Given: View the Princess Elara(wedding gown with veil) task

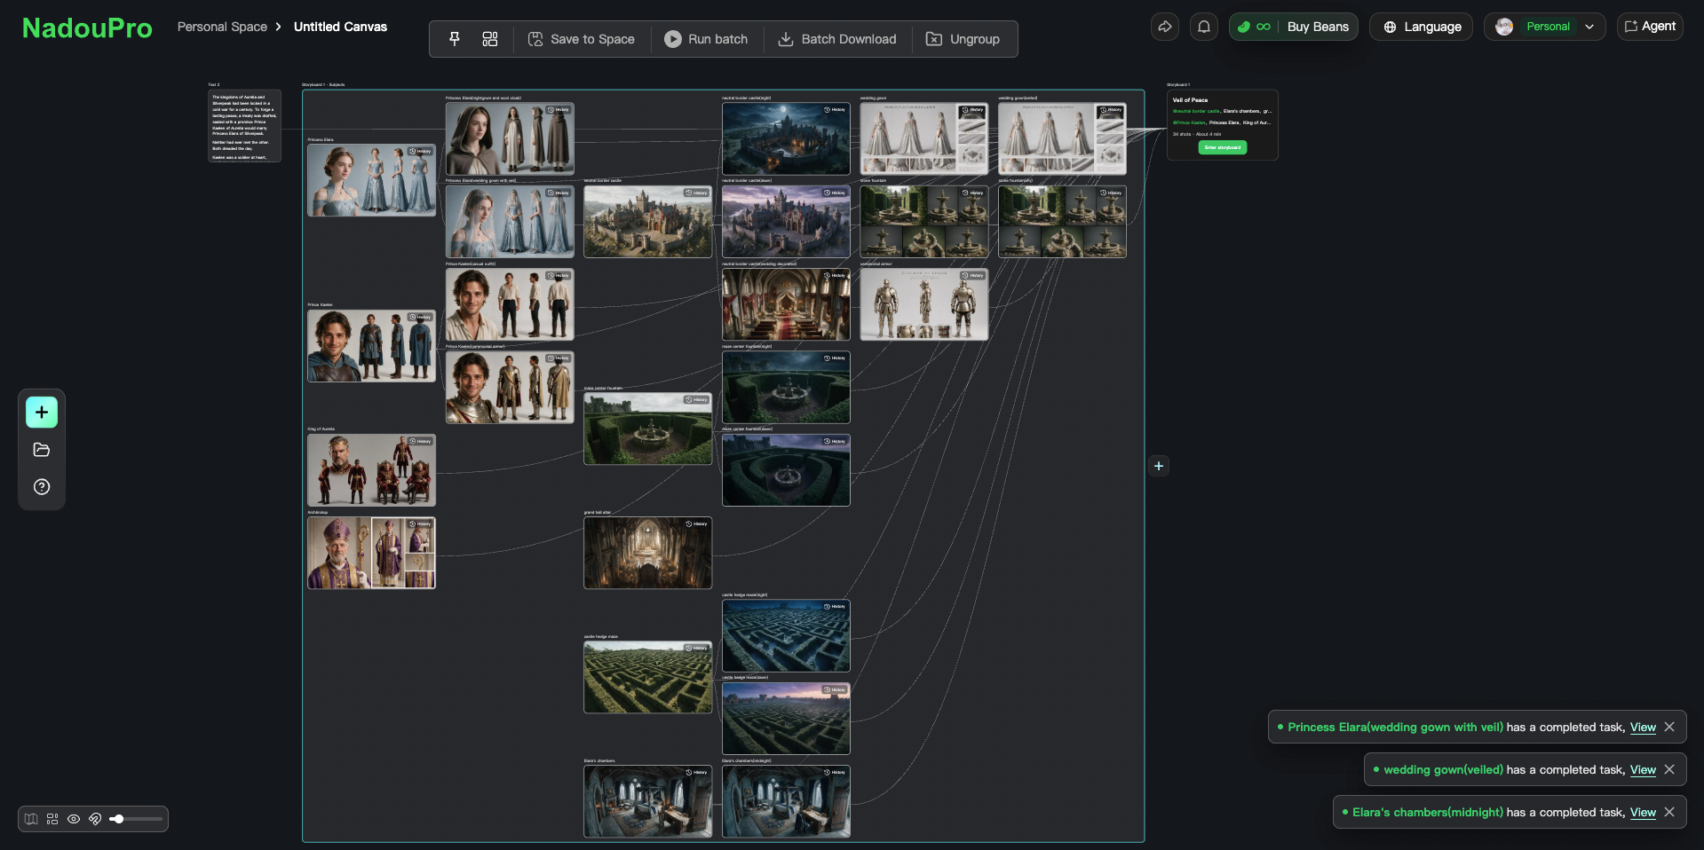Looking at the screenshot, I should pos(1643,728).
